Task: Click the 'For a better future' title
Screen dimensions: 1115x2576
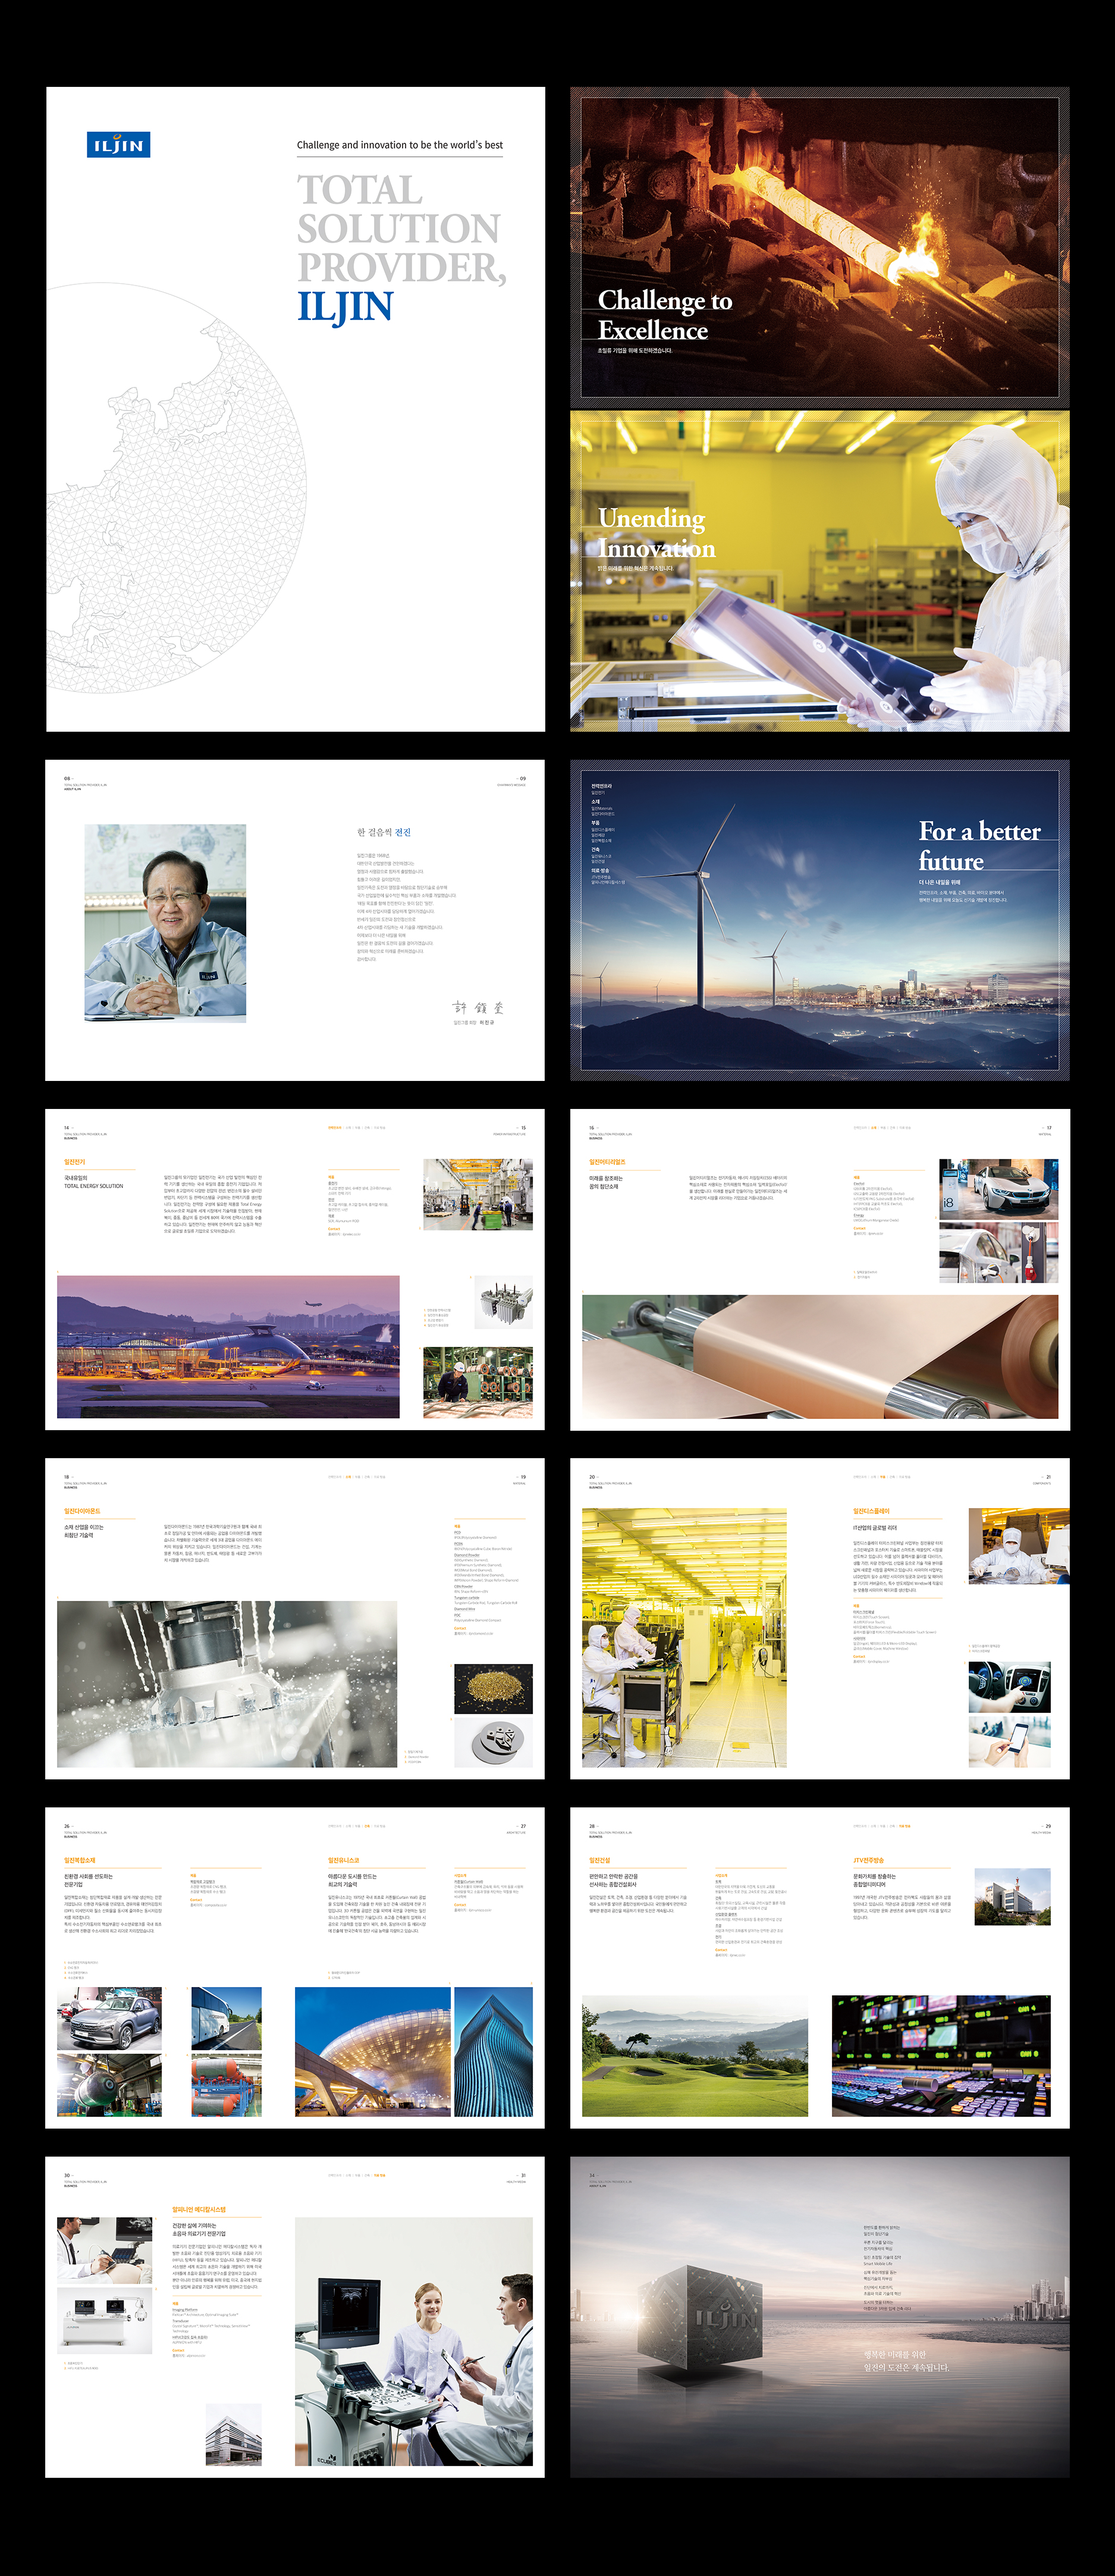Action: (x=980, y=846)
